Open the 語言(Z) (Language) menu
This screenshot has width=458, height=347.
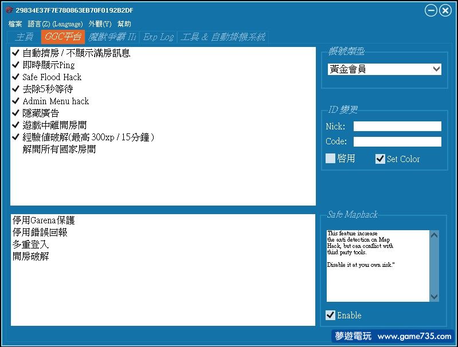coord(55,24)
